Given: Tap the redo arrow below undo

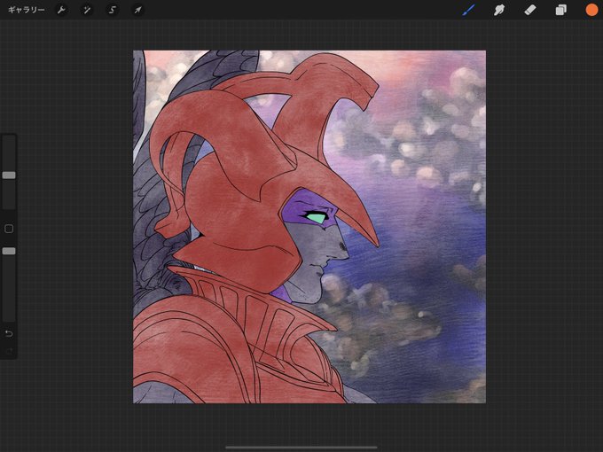Looking at the screenshot, I should click(x=9, y=351).
